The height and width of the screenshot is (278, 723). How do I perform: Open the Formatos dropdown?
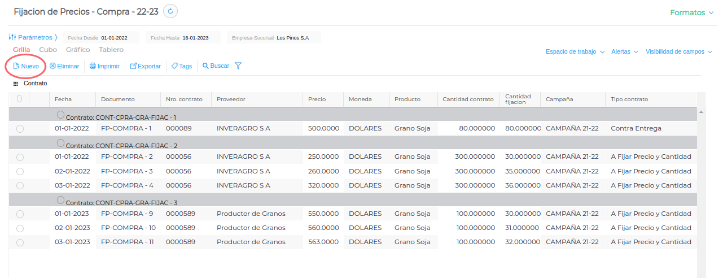click(691, 12)
